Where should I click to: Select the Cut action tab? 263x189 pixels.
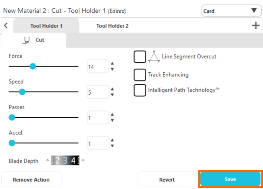[x=34, y=40]
